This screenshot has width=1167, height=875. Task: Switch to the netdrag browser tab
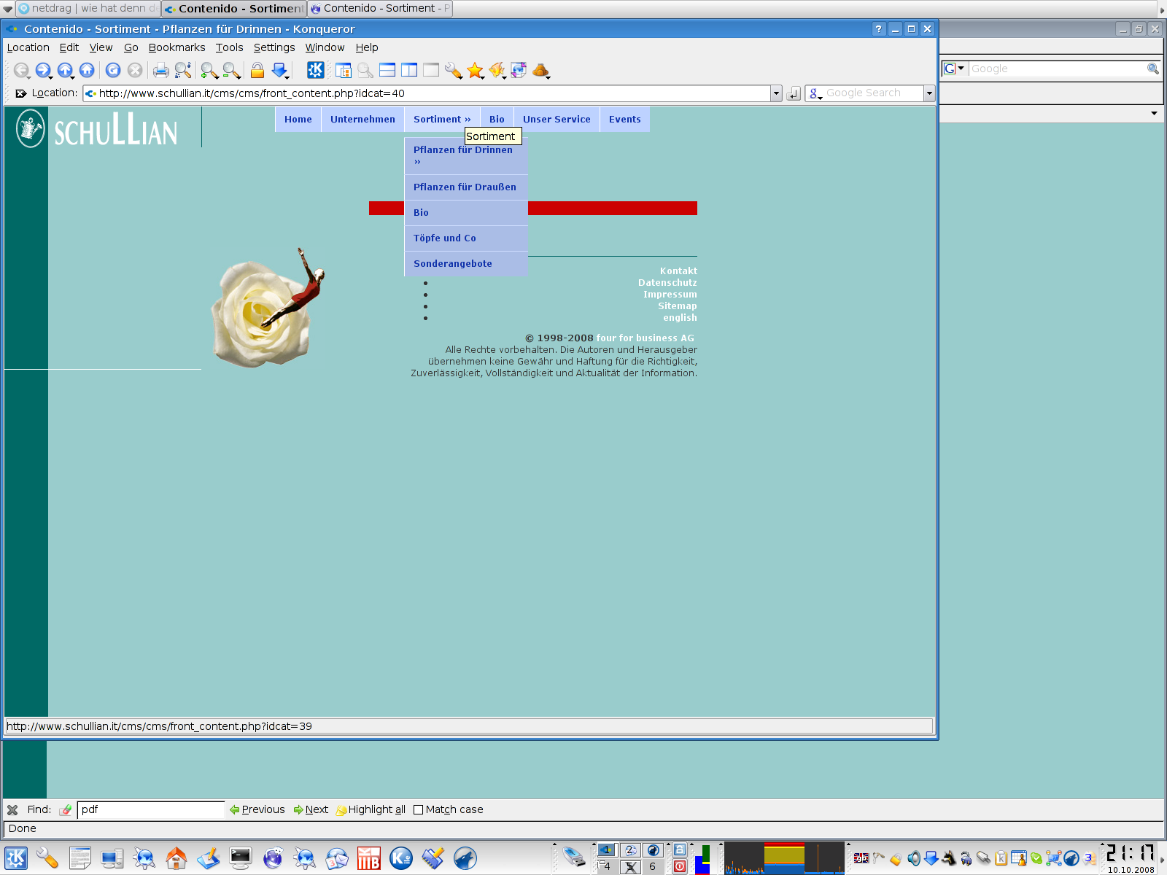pyautogui.click(x=88, y=9)
